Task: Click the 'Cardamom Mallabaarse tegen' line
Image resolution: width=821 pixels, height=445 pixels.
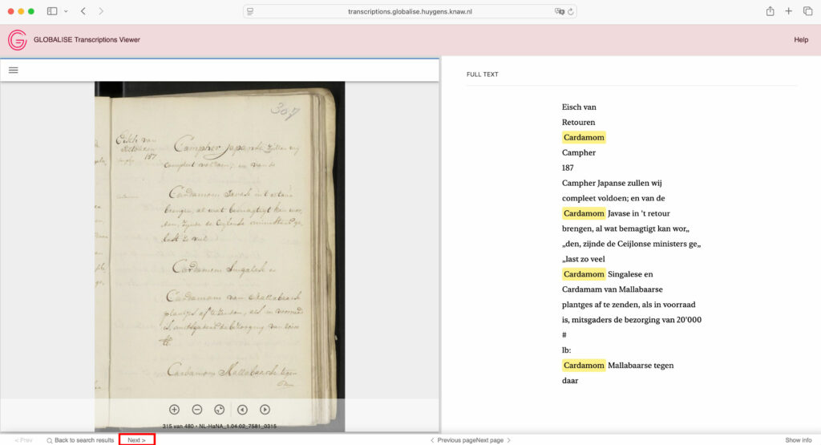Action: point(618,365)
